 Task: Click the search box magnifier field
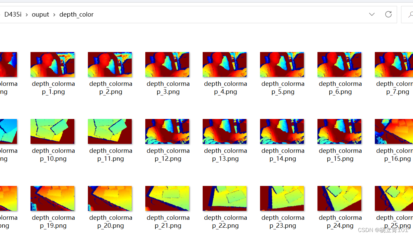(x=407, y=15)
